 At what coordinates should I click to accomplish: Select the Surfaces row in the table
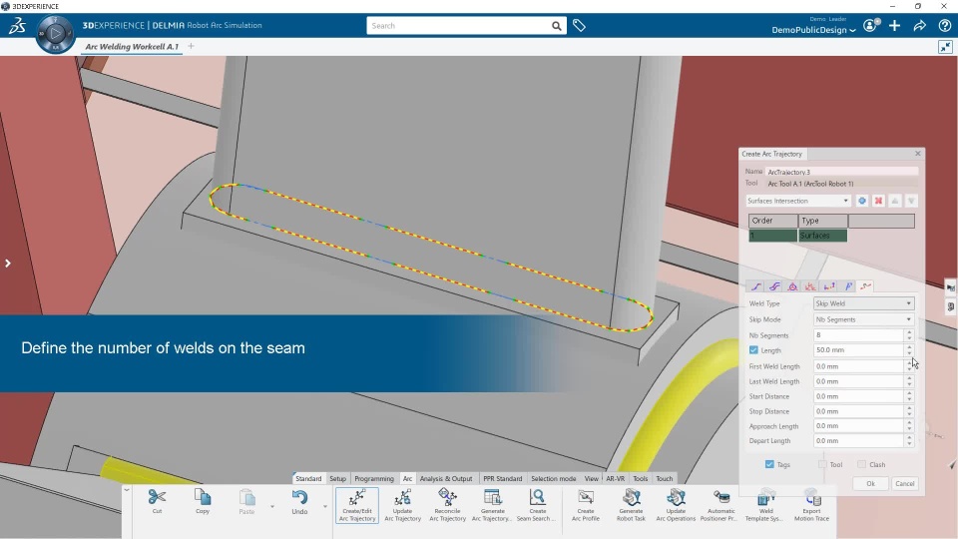pos(798,236)
